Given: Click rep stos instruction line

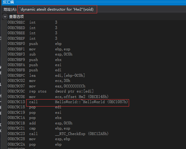Looking at the screenshot, I should point(51,91).
